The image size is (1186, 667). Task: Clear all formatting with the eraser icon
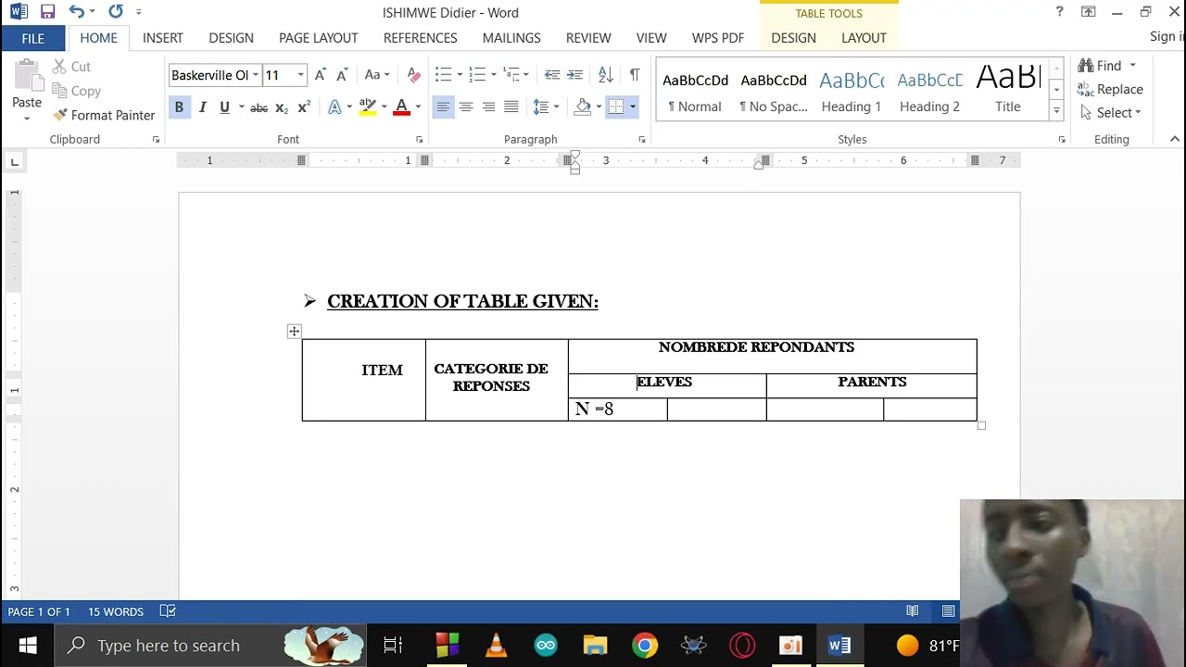[x=414, y=75]
